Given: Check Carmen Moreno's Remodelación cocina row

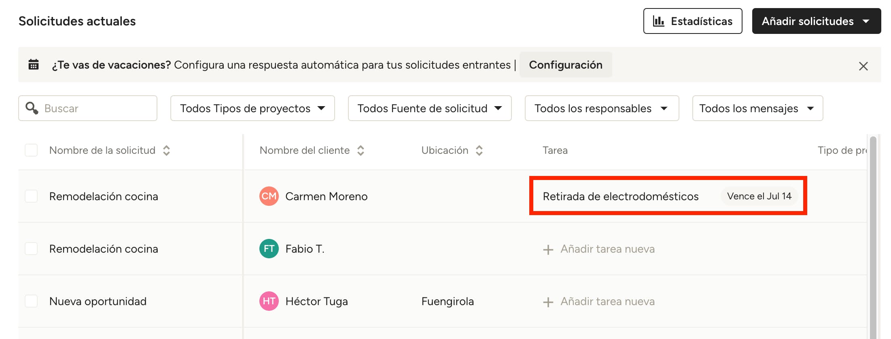Looking at the screenshot, I should pyautogui.click(x=31, y=196).
